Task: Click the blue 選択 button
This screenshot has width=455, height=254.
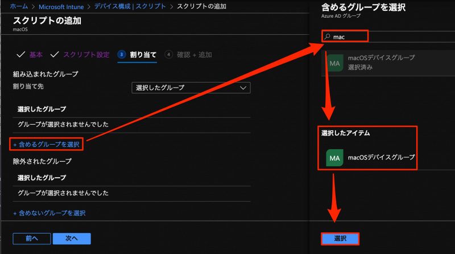Action: click(340, 239)
